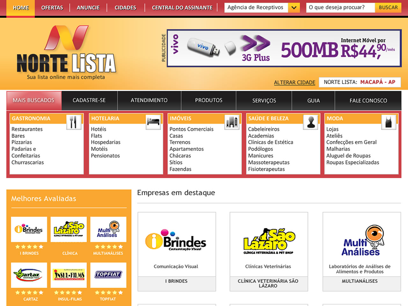This screenshot has width=408, height=306.
Task: Select the CADASTRE-SE tab
Action: (89, 100)
